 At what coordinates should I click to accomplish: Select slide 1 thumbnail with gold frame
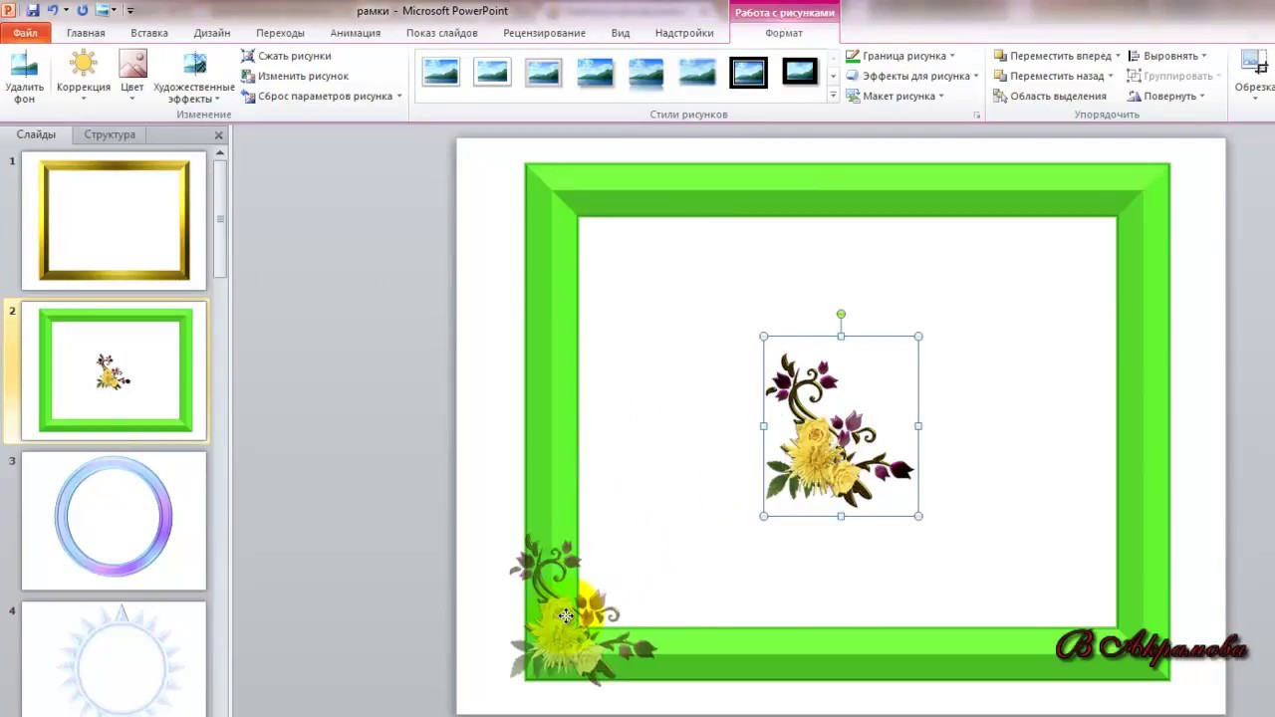pos(114,220)
